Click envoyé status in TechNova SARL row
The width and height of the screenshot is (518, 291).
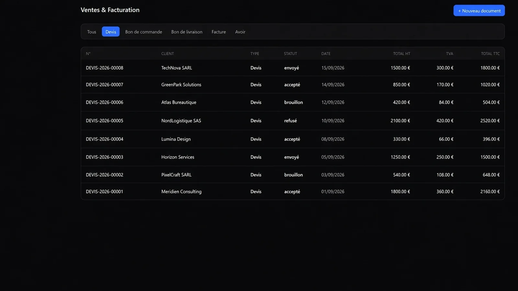pyautogui.click(x=292, y=68)
